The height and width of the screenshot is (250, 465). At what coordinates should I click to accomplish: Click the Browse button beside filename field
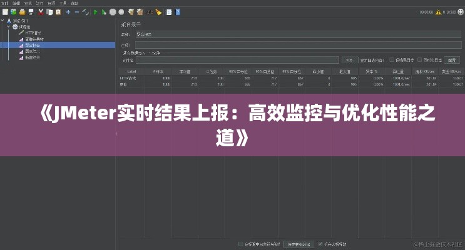click(x=349, y=60)
